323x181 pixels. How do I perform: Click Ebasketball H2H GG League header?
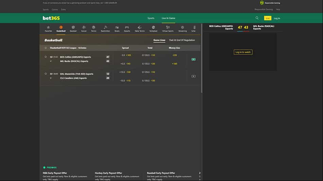tap(68, 48)
